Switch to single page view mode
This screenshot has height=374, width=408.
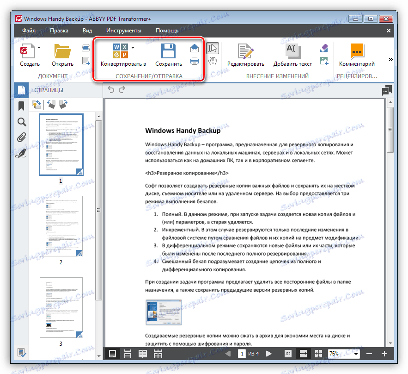tap(112, 354)
